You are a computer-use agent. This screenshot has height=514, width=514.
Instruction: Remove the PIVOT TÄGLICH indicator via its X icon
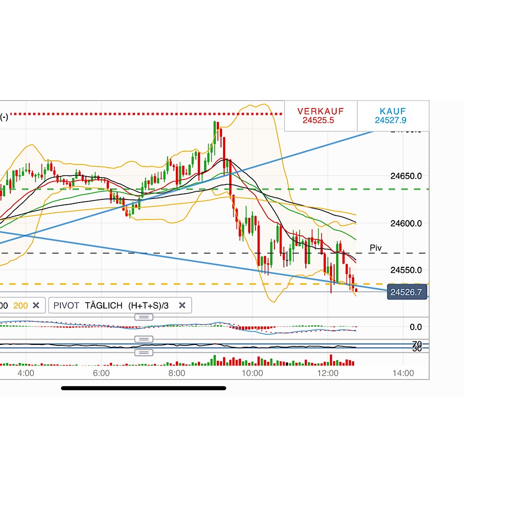click(182, 305)
